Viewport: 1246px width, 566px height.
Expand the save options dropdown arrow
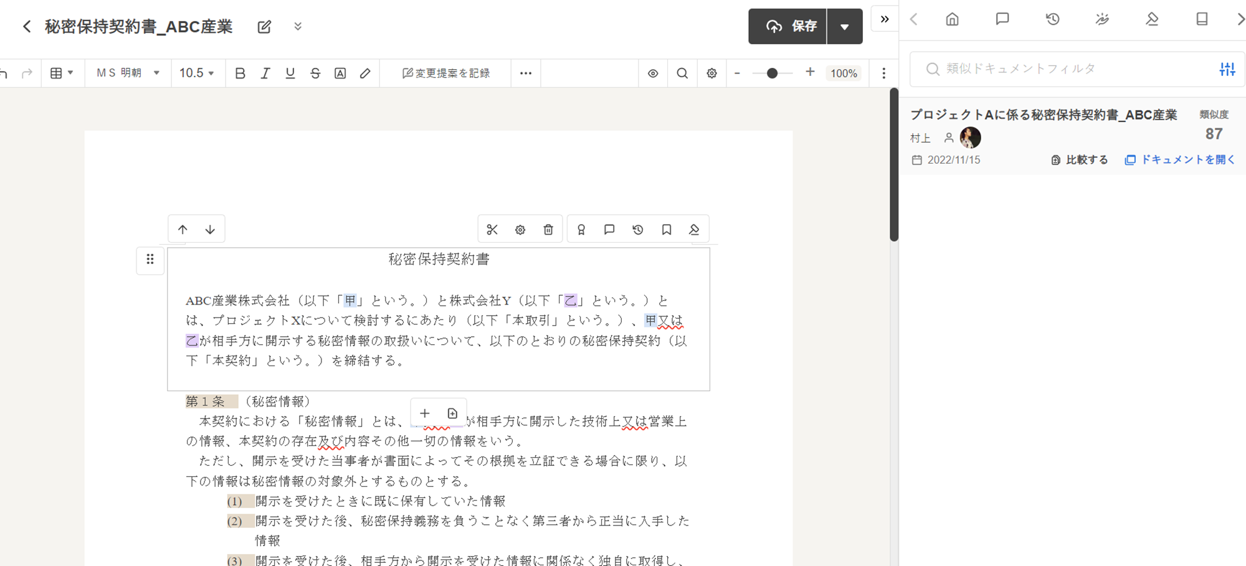(845, 27)
